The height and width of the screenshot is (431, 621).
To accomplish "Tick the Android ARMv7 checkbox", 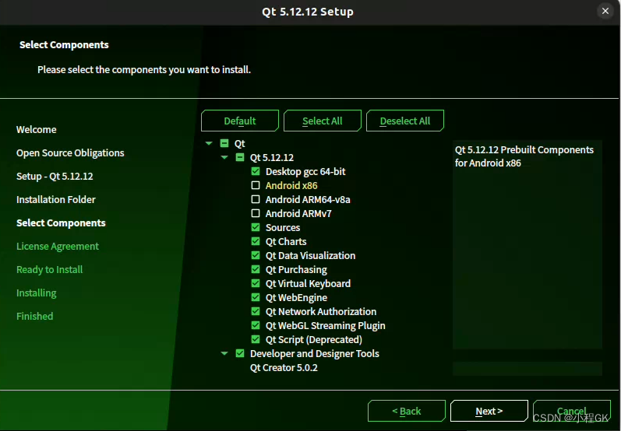I will [x=256, y=213].
